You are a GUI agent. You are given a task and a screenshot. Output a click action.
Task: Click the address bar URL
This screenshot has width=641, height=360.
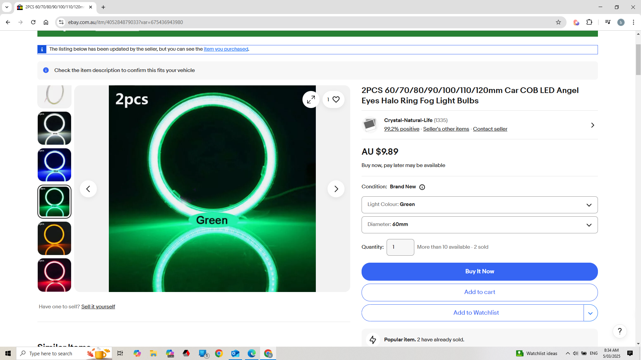[x=126, y=22]
